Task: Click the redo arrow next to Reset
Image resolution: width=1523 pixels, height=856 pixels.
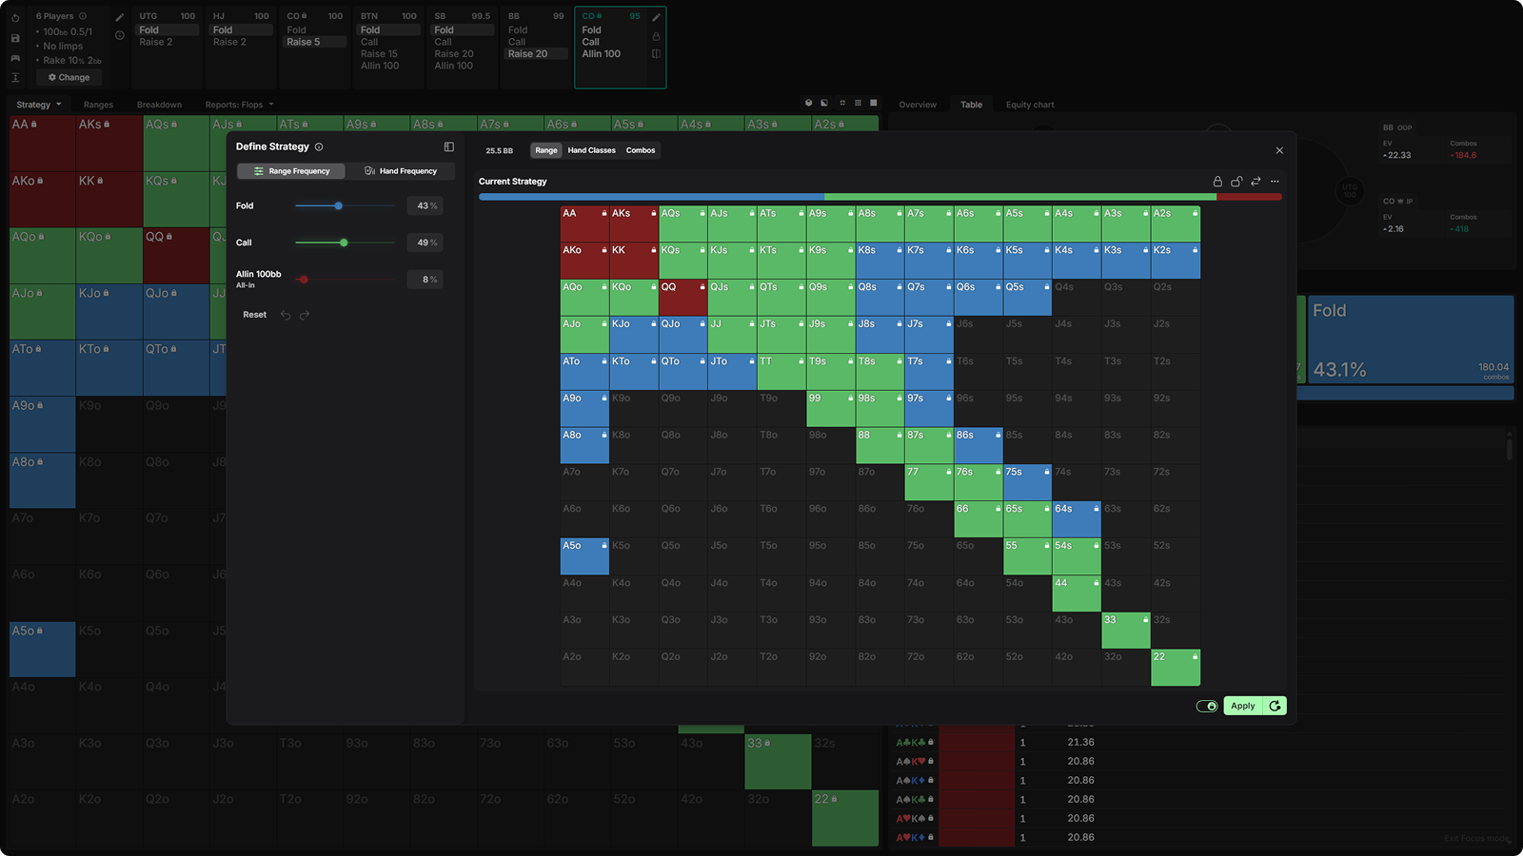Action: (305, 315)
